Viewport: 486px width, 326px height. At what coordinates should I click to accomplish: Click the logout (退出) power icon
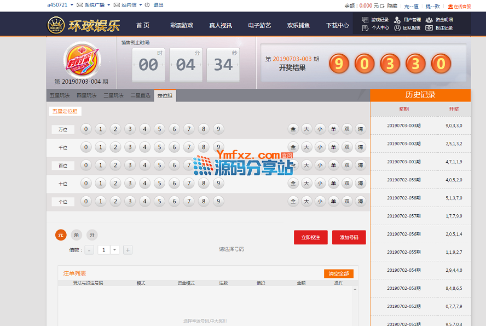pos(148,5)
